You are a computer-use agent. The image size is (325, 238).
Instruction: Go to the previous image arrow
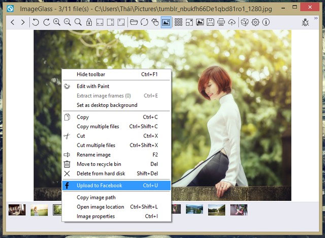tap(13, 22)
